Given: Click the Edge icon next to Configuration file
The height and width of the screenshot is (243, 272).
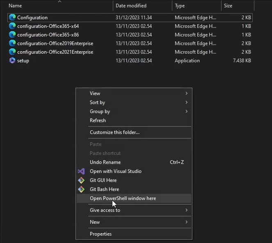Looking at the screenshot, I should [x=12, y=18].
